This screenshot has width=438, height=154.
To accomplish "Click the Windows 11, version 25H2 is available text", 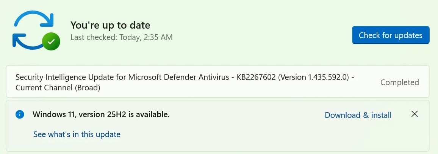I will point(101,114).
